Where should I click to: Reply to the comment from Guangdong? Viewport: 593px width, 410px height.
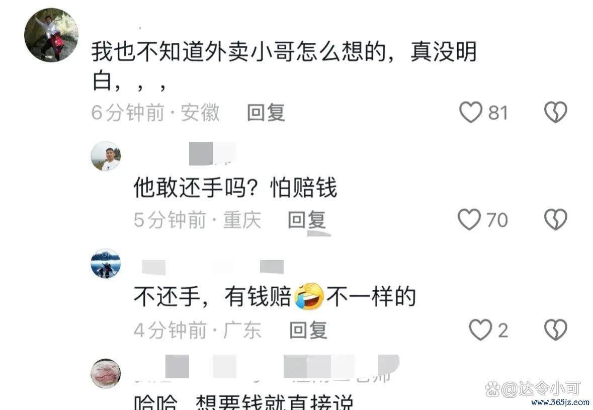(x=308, y=330)
